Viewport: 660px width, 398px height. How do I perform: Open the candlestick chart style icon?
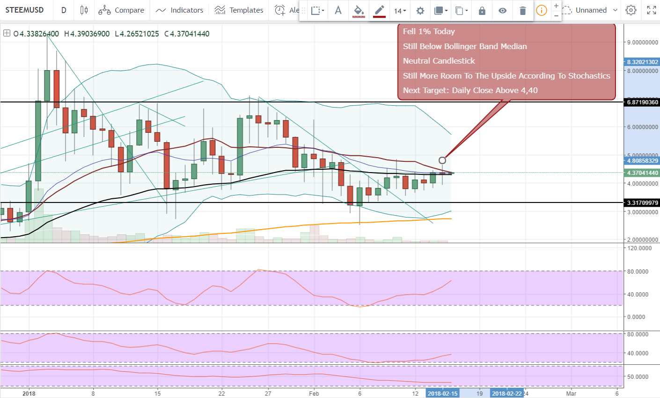[x=84, y=10]
